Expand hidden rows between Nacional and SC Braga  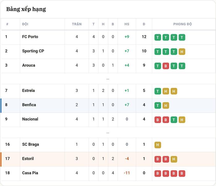point(108,133)
